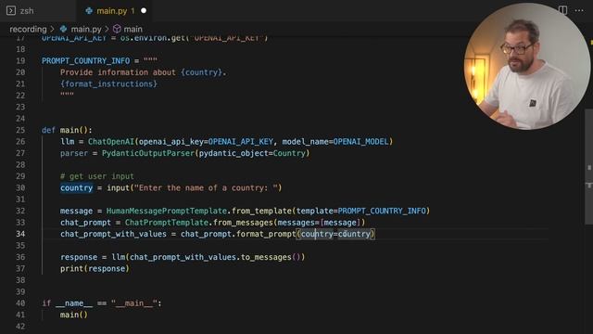This screenshot has height=334, width=593.
Task: Click chat_prompt_with_values on line 34
Action: pos(113,234)
